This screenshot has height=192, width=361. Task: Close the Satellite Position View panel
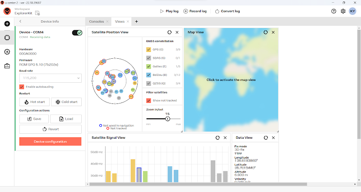click(x=177, y=32)
